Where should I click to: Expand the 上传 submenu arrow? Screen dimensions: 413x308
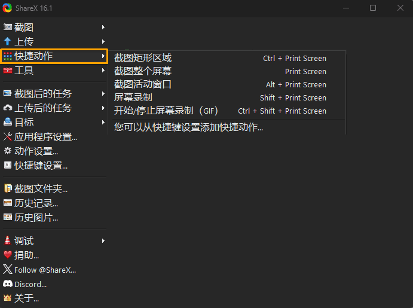(103, 42)
